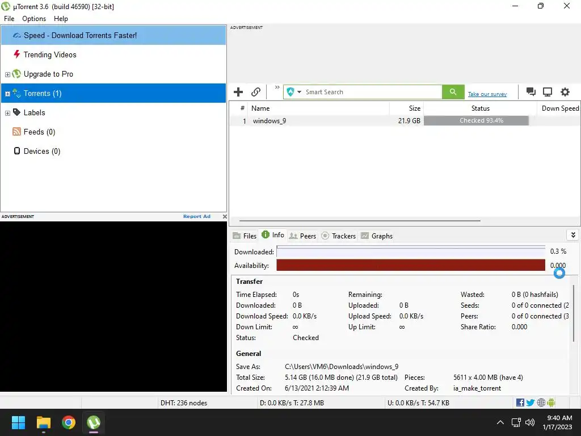Close the sidebar advertisement with X
581x436 pixels.
(x=225, y=216)
